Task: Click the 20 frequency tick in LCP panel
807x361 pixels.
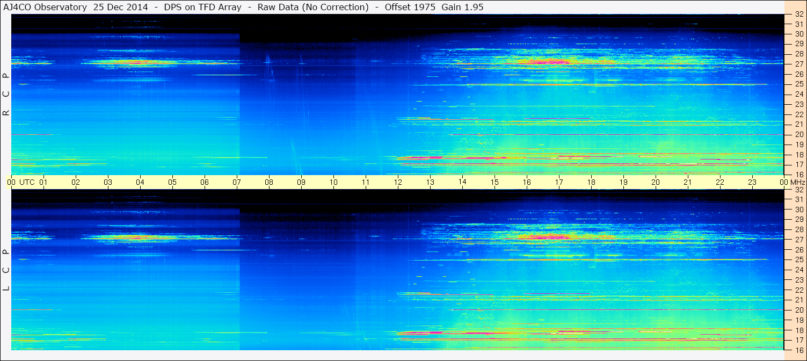Action: [x=799, y=310]
